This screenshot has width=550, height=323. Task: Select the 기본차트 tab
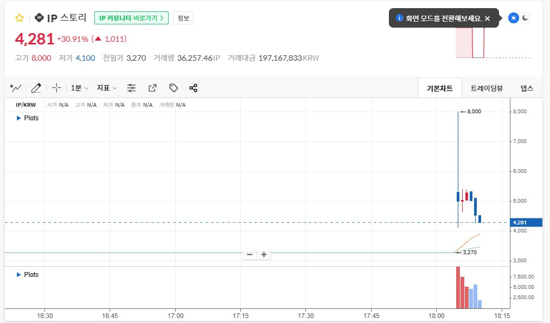tap(440, 88)
